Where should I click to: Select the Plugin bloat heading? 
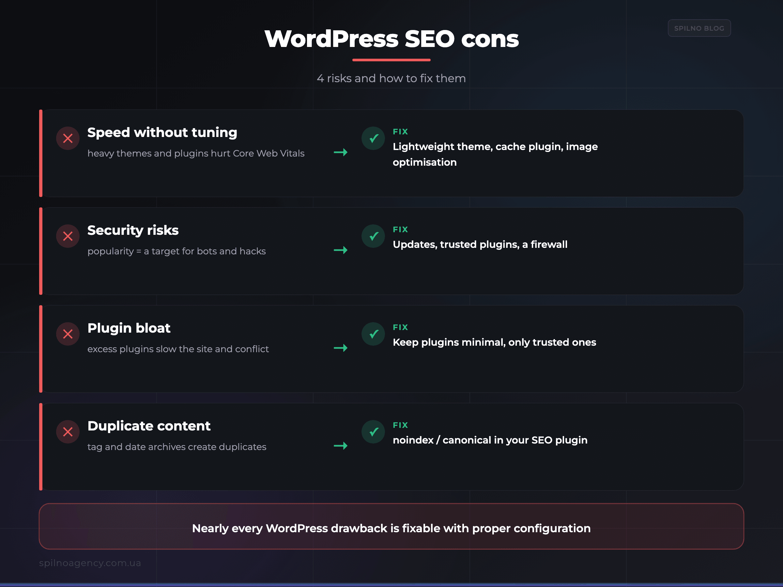pyautogui.click(x=129, y=328)
